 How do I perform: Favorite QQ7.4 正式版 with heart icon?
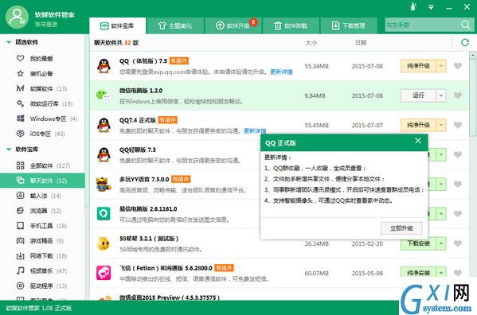458,125
